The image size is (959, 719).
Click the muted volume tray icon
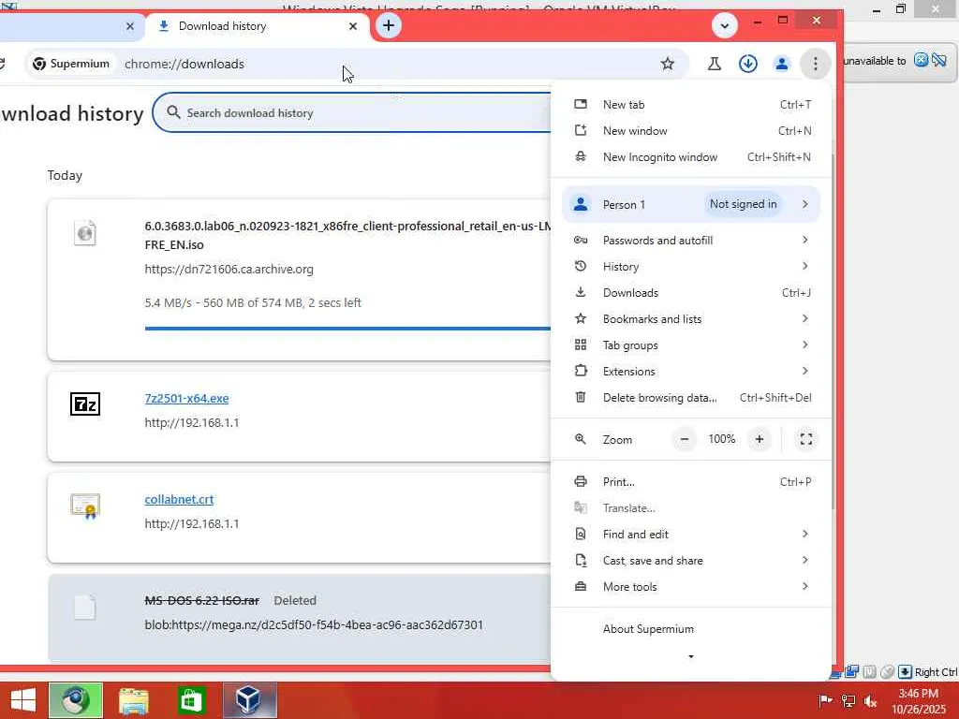click(870, 701)
